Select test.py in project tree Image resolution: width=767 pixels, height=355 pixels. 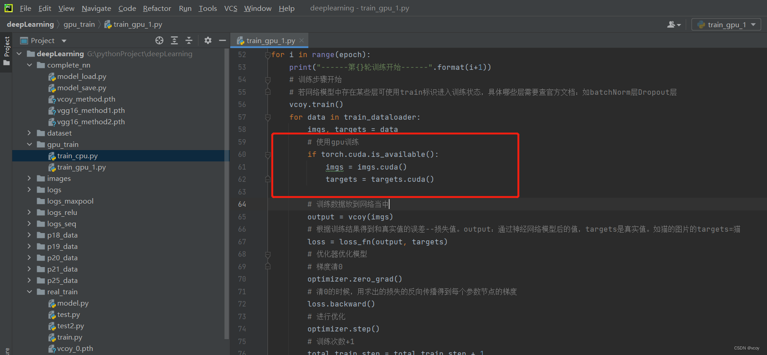click(x=69, y=314)
